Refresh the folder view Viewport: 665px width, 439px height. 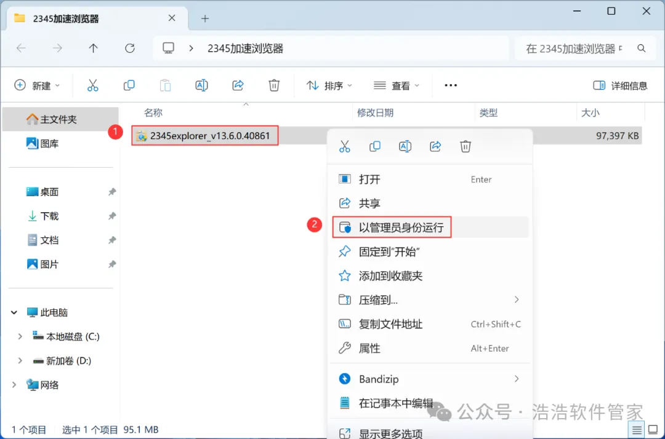coord(130,48)
